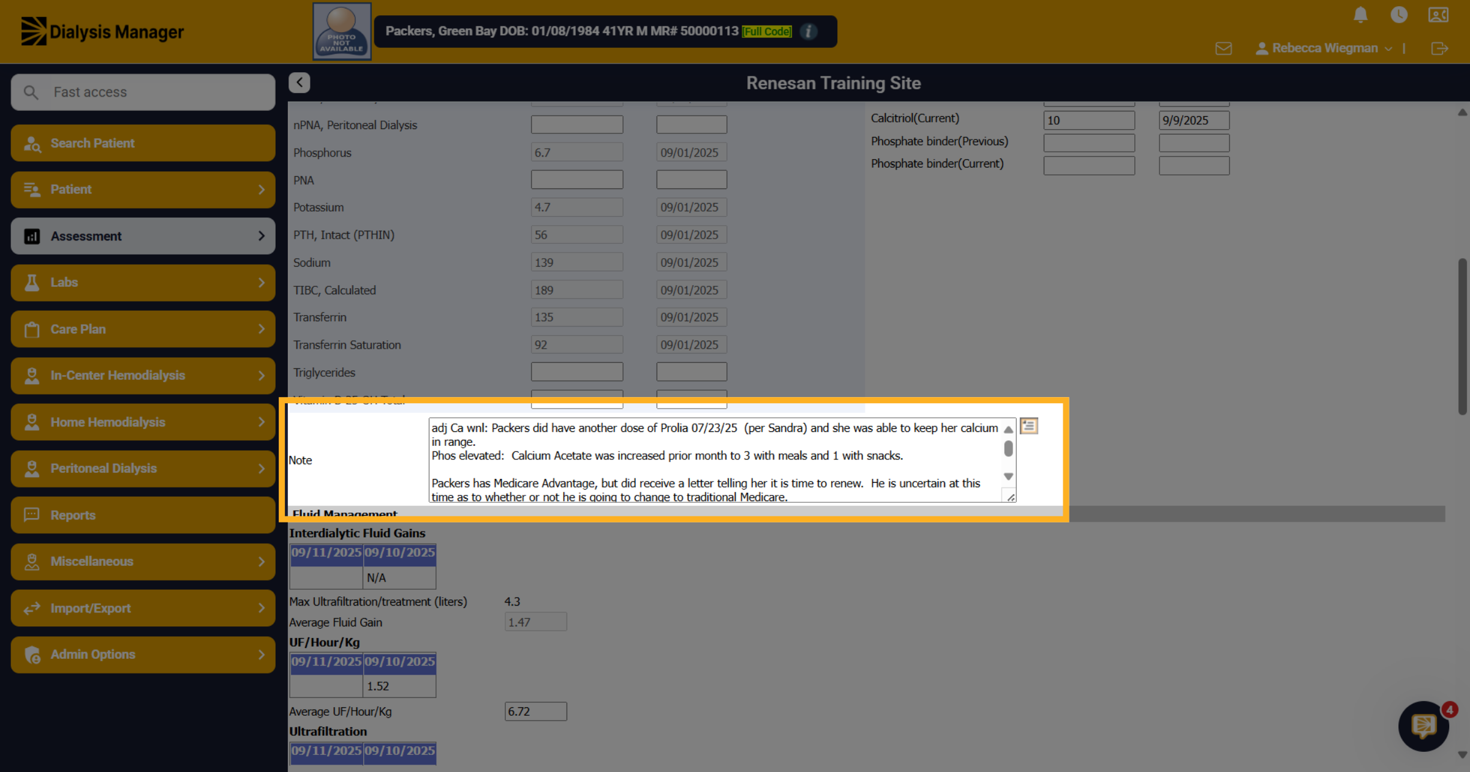Screen dimensions: 1470x772
Task: Click the Calcitriol(Current) value field
Action: [1089, 121]
